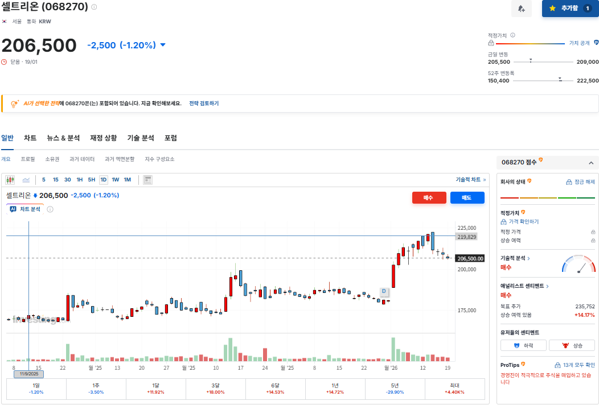Select the 1일 performance period
Viewport: 599px width, 405px height.
[x=36, y=389]
